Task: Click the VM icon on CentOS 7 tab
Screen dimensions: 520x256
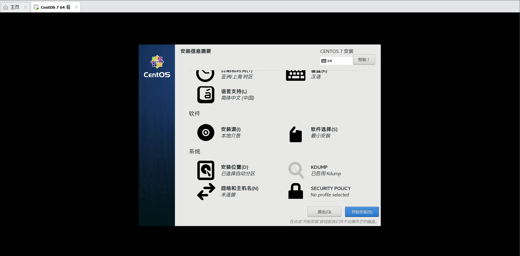Action: (36, 7)
